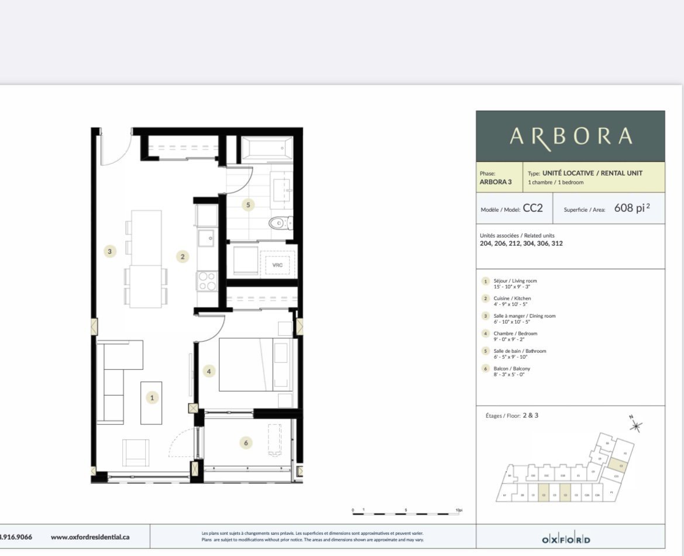The image size is (684, 556).
Task: Select the bedroom marker 4 on plan
Action: 208,370
